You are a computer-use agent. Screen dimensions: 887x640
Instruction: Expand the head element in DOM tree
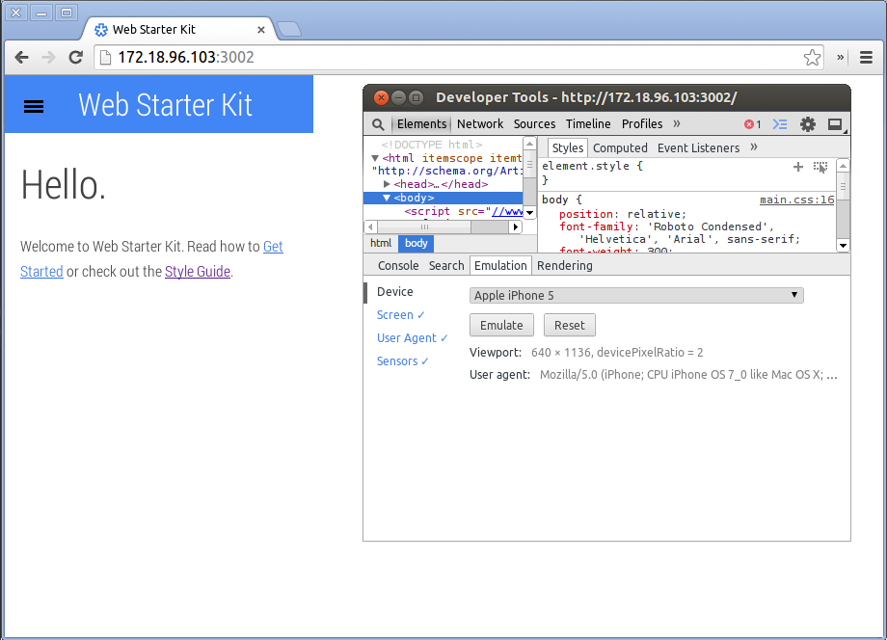click(385, 183)
